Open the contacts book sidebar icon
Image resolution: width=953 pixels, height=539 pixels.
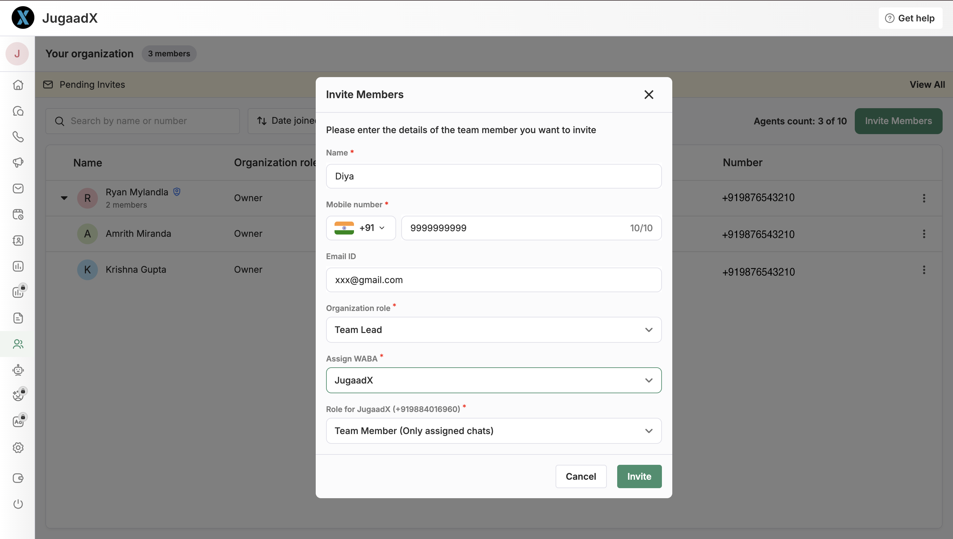tap(18, 240)
